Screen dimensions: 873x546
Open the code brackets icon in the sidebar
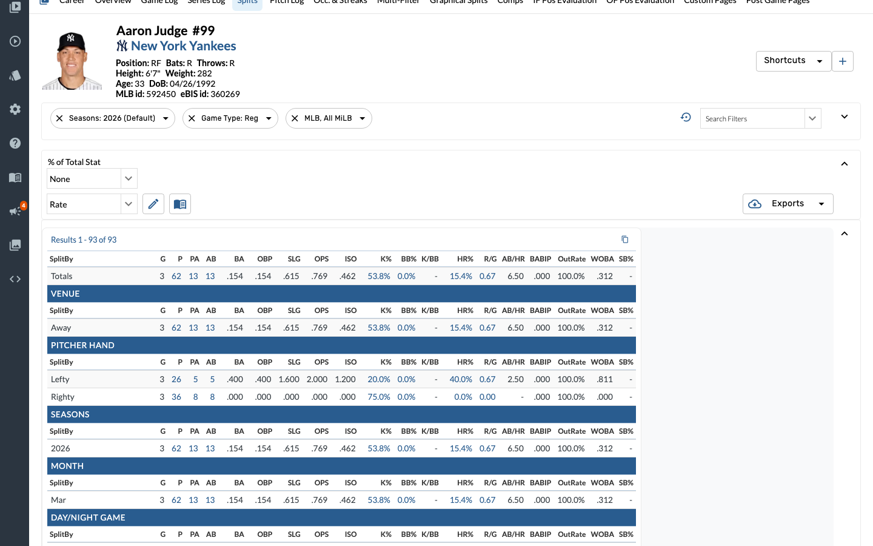pos(15,279)
